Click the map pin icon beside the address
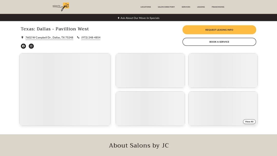The width and height of the screenshot is (277, 156). (x=22, y=37)
